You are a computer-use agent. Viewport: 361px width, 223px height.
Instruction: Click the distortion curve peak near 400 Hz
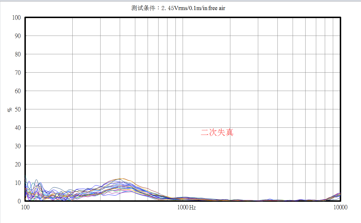(121, 179)
